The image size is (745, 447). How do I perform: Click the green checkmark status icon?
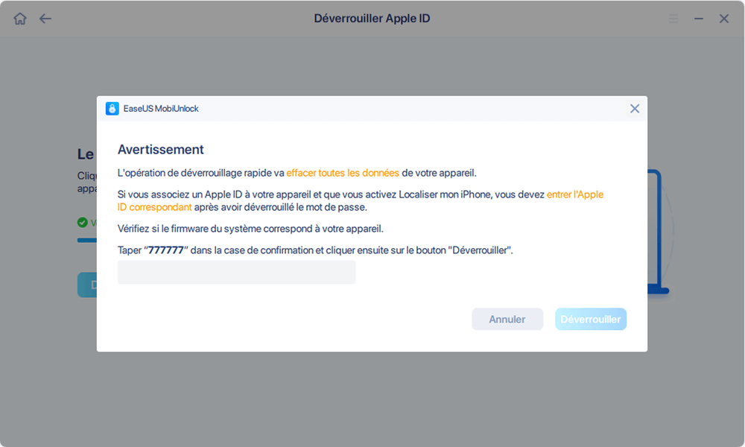coord(81,222)
